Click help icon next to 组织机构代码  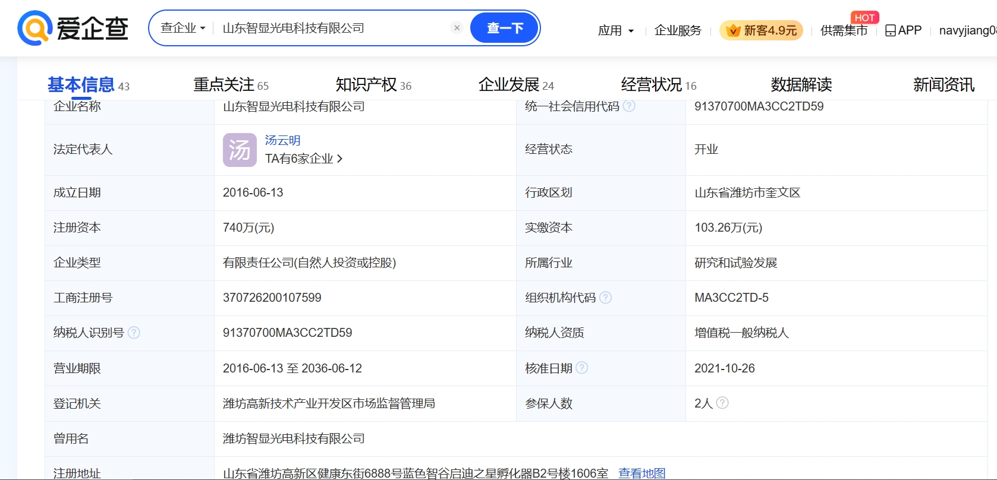point(605,298)
